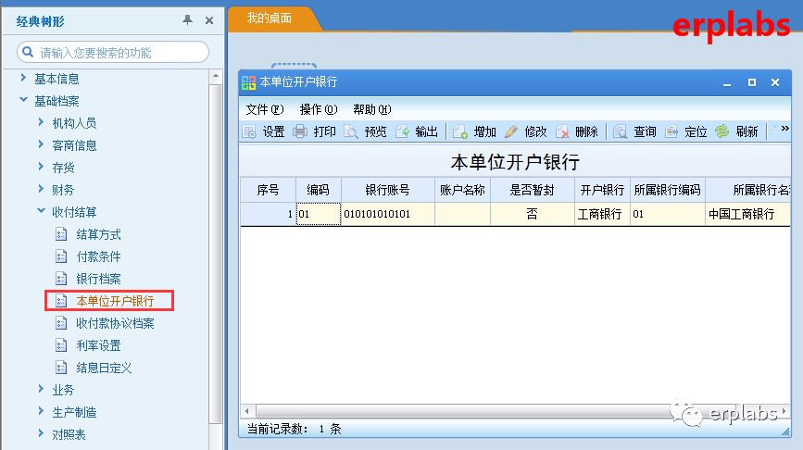
Task: Click the 是否暂封 column header
Action: click(532, 190)
